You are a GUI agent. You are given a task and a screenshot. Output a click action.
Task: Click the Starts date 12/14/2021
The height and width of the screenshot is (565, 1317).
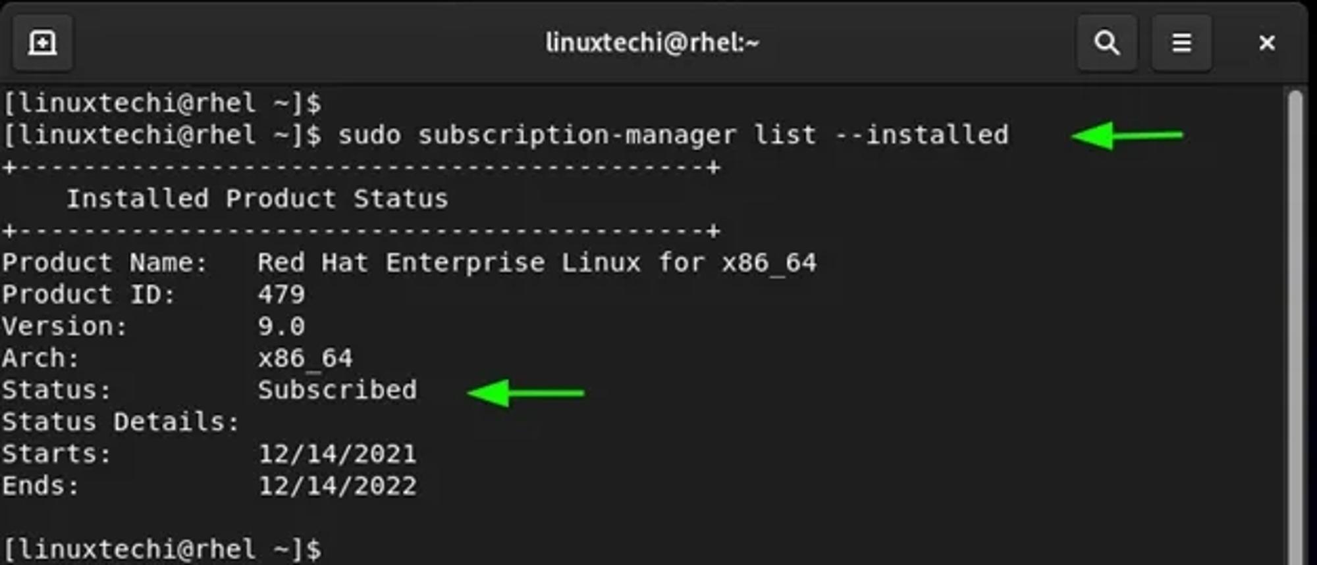click(337, 454)
